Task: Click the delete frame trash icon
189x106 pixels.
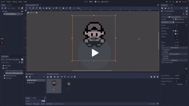Action: (x=75, y=77)
